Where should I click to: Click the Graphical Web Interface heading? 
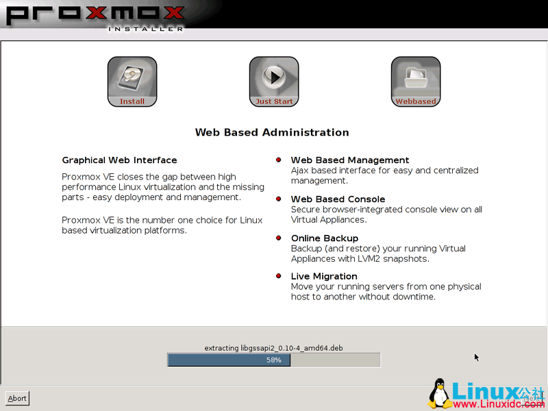tap(119, 160)
